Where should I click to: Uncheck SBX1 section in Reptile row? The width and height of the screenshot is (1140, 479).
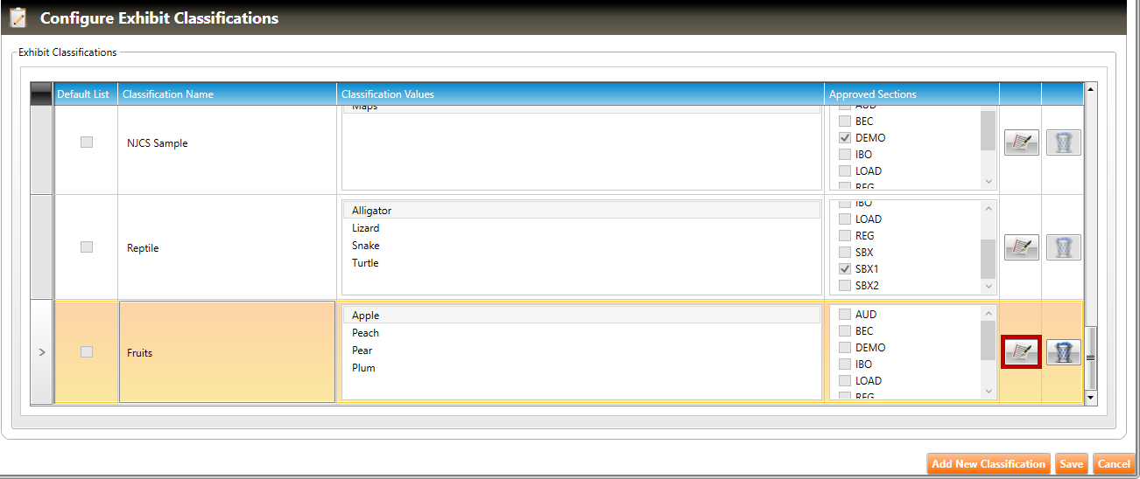[845, 269]
